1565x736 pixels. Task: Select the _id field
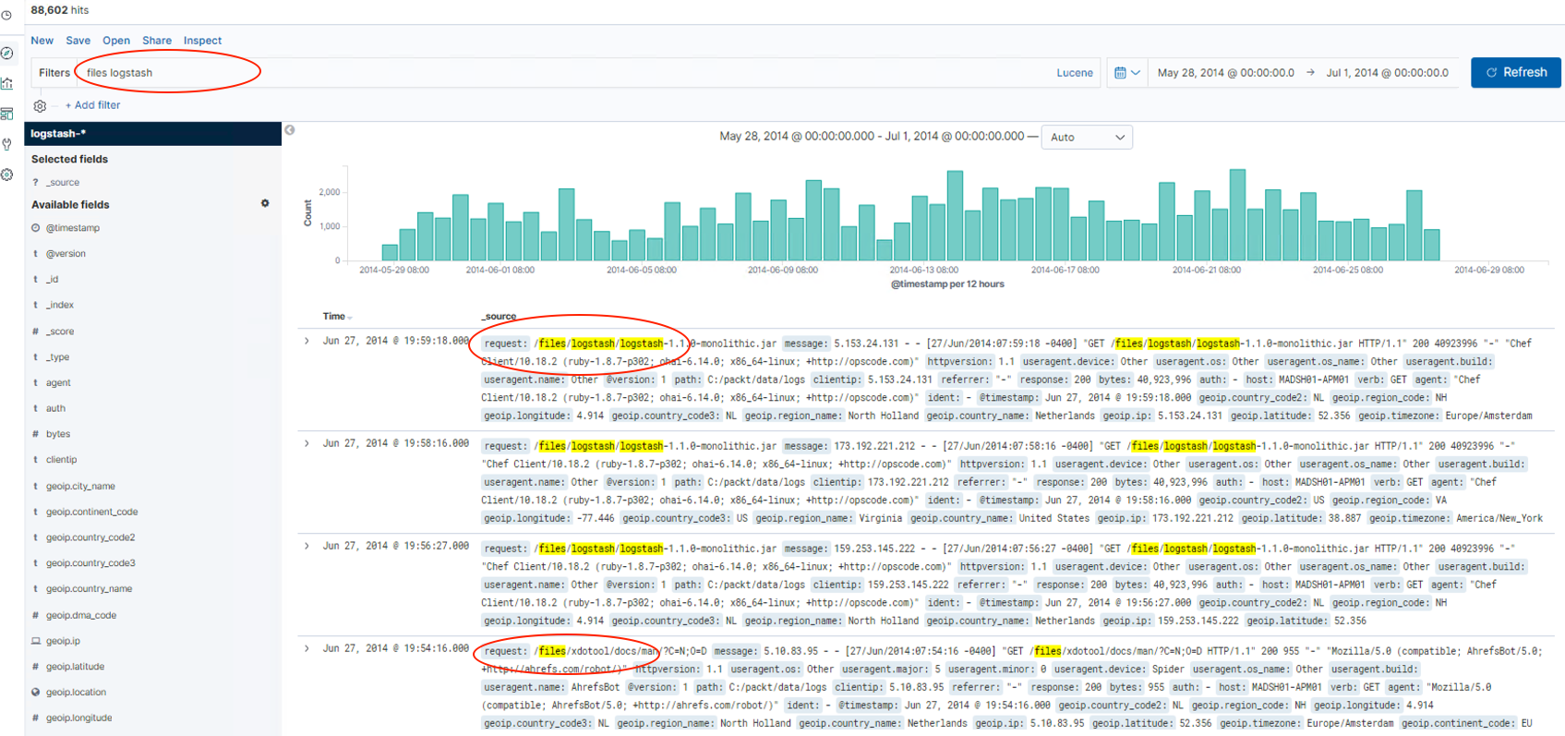point(53,279)
